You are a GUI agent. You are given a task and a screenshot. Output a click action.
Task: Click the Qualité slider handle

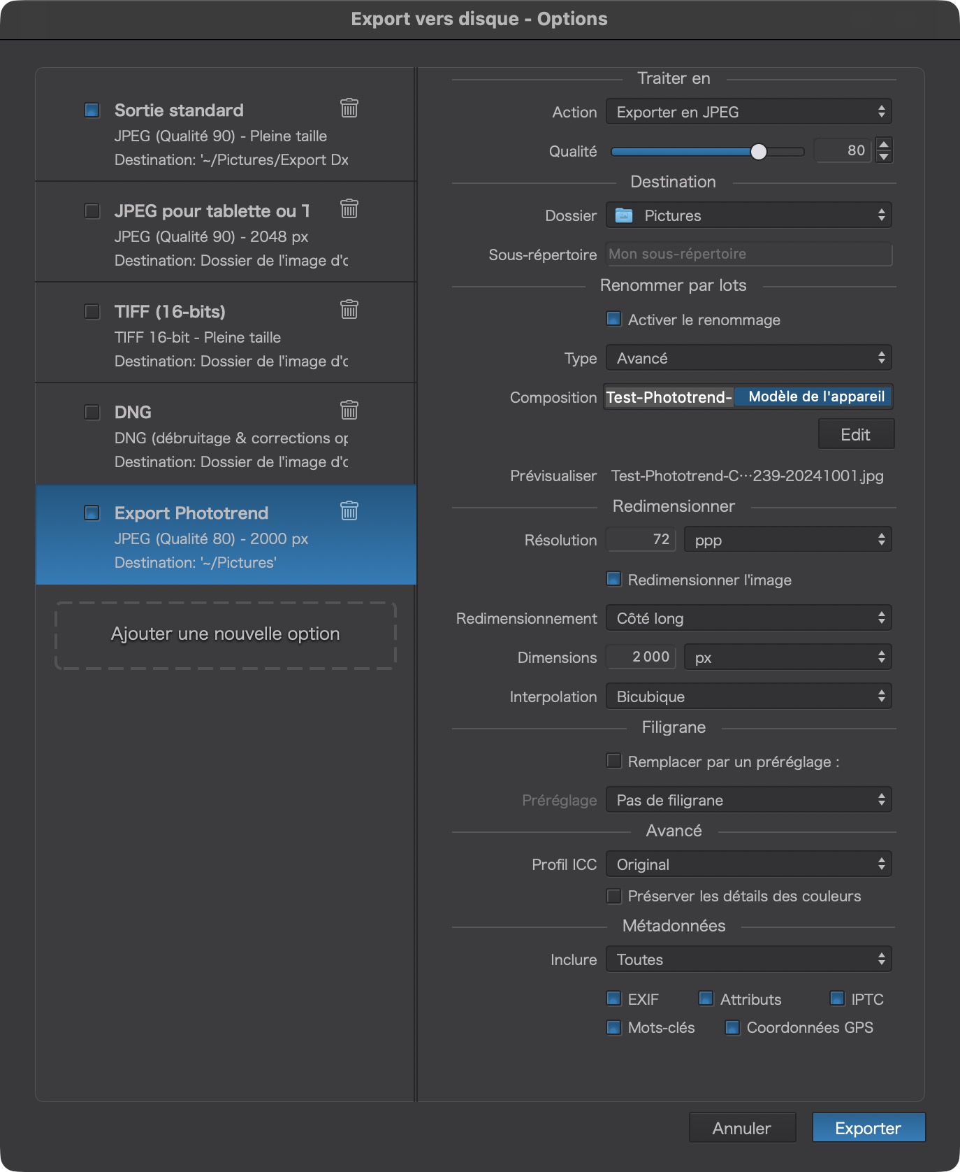pos(758,152)
